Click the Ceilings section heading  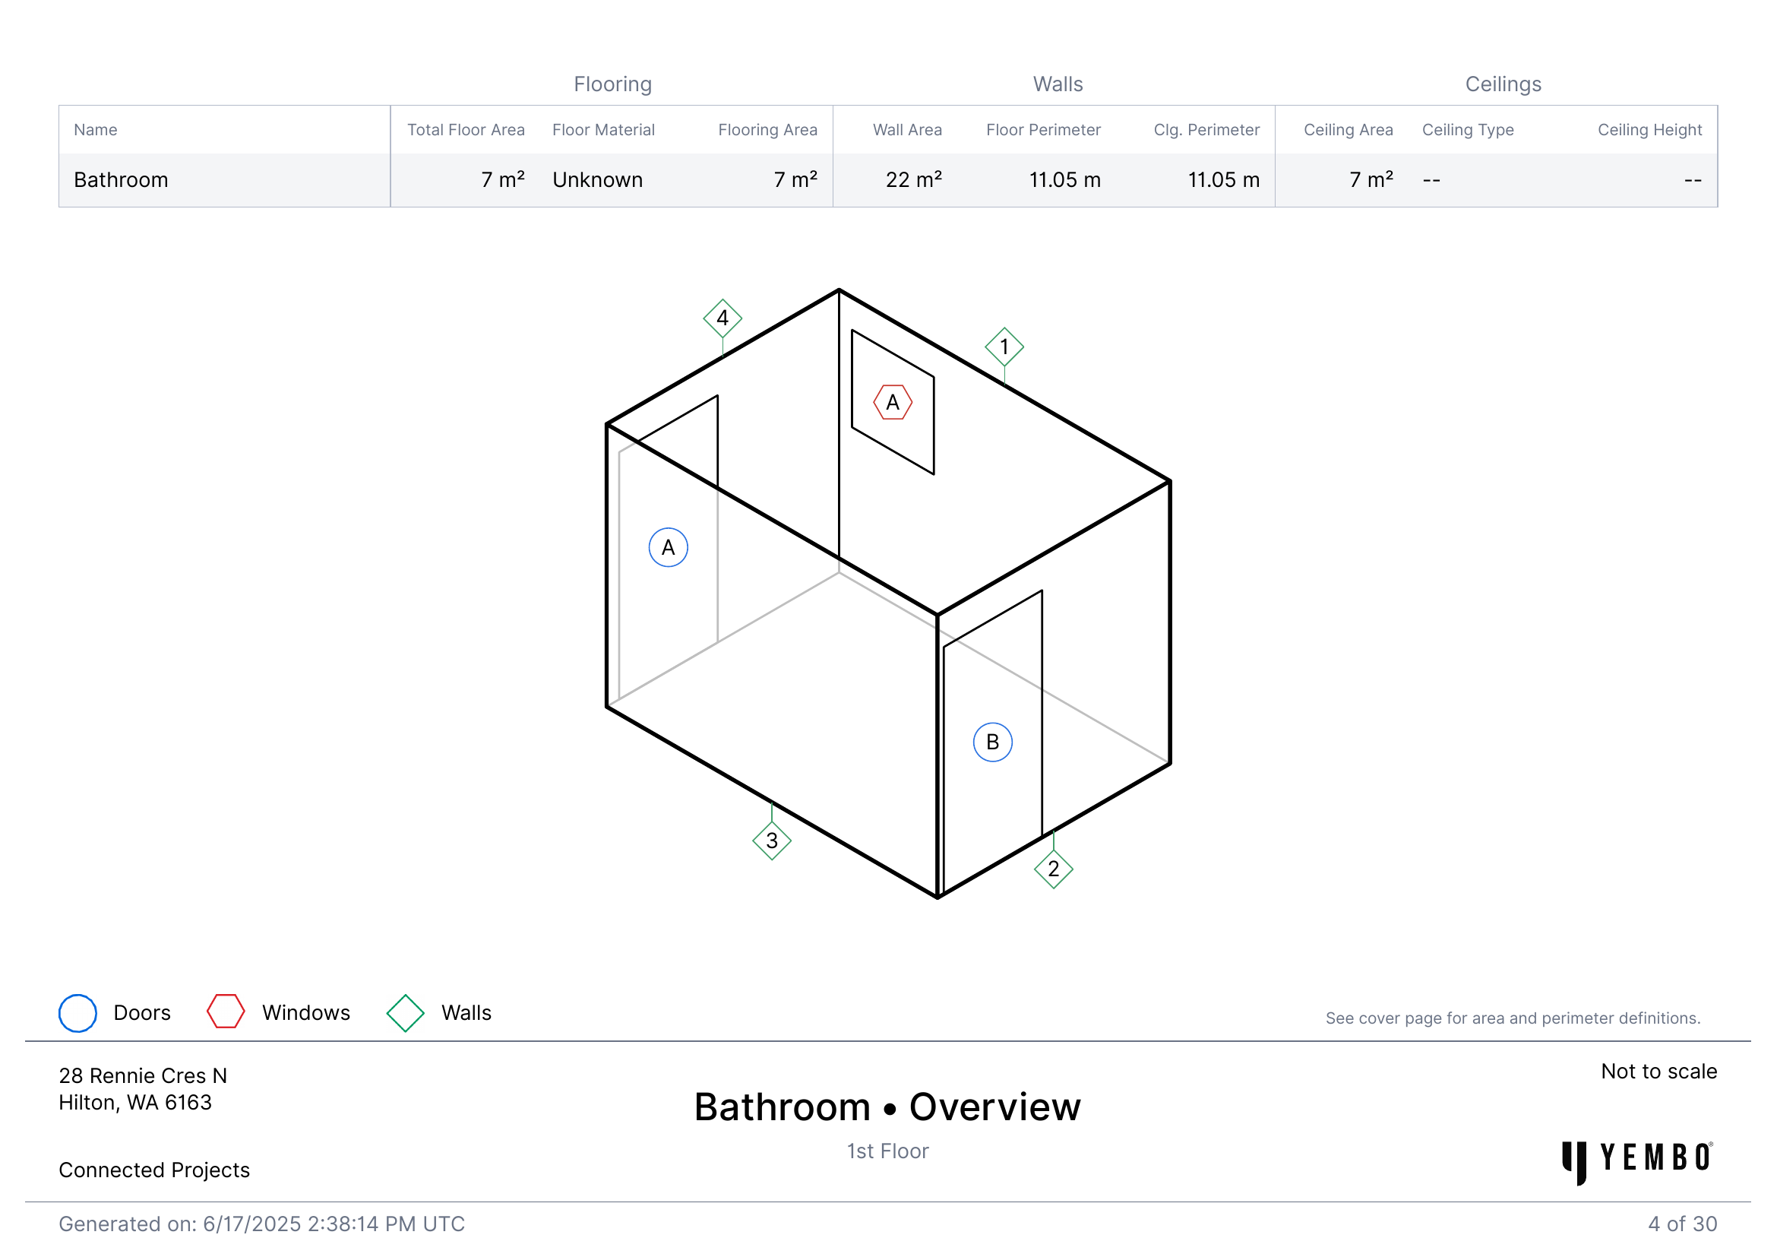click(1503, 84)
